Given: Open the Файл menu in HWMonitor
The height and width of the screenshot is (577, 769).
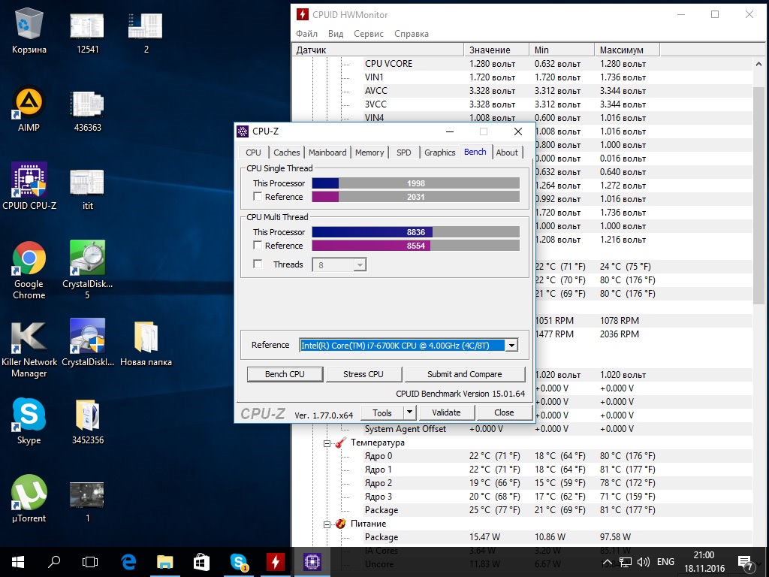Looking at the screenshot, I should point(306,34).
